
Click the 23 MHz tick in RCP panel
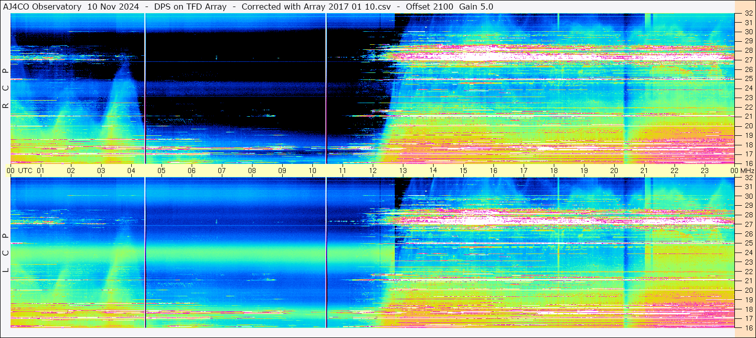(748, 98)
